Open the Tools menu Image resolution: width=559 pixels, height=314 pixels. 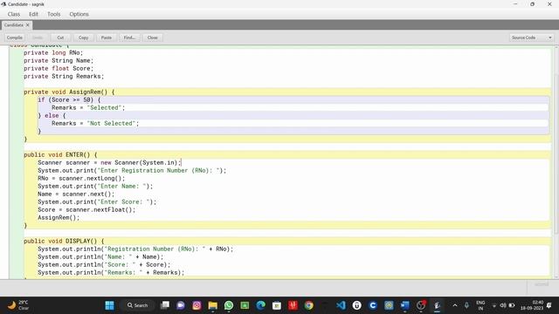point(54,14)
